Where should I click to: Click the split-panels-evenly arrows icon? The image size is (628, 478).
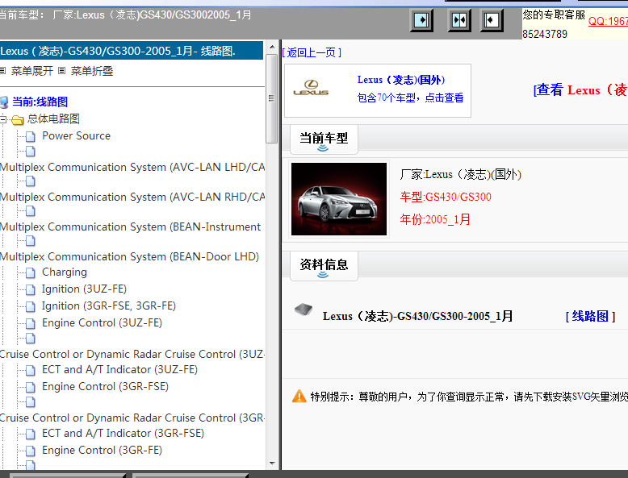coord(459,20)
